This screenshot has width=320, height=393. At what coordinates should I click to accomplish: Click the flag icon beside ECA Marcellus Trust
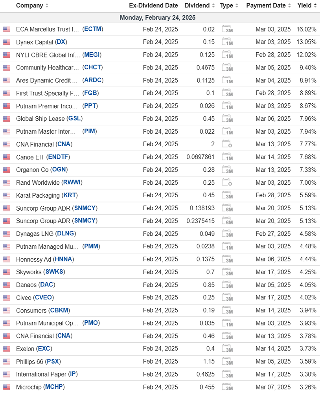[x=6, y=29]
